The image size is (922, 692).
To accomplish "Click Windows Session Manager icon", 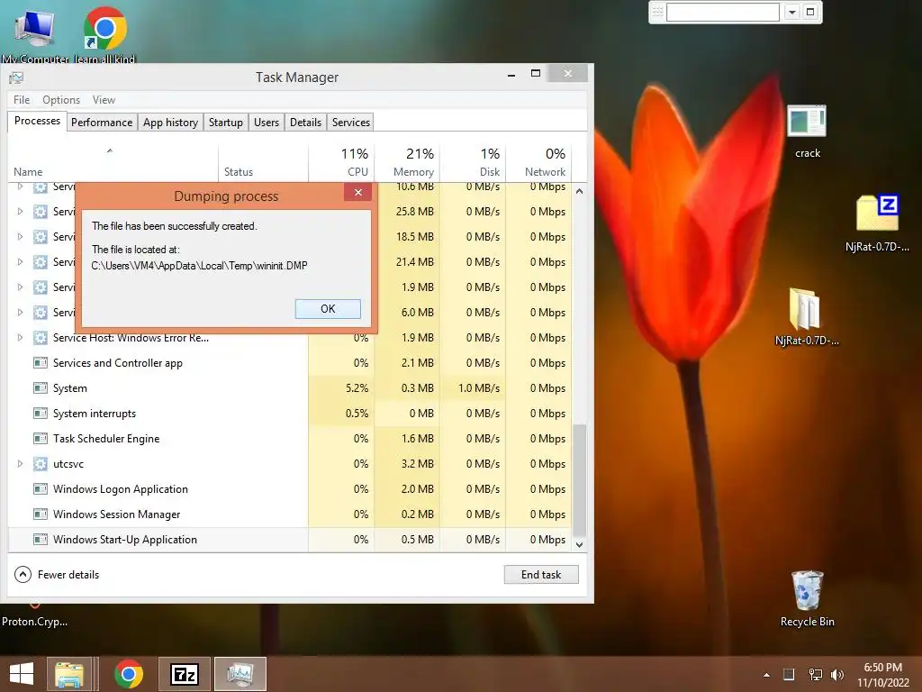I will (x=40, y=514).
